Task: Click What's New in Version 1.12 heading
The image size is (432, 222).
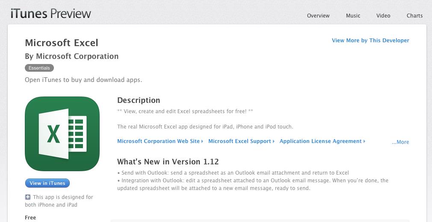Action: [168, 161]
